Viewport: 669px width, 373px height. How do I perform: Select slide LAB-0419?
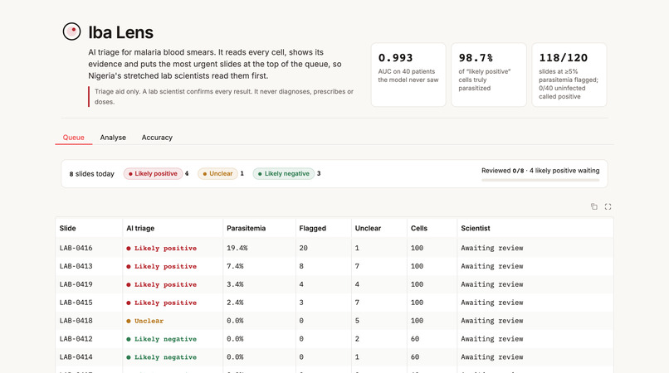tap(76, 284)
